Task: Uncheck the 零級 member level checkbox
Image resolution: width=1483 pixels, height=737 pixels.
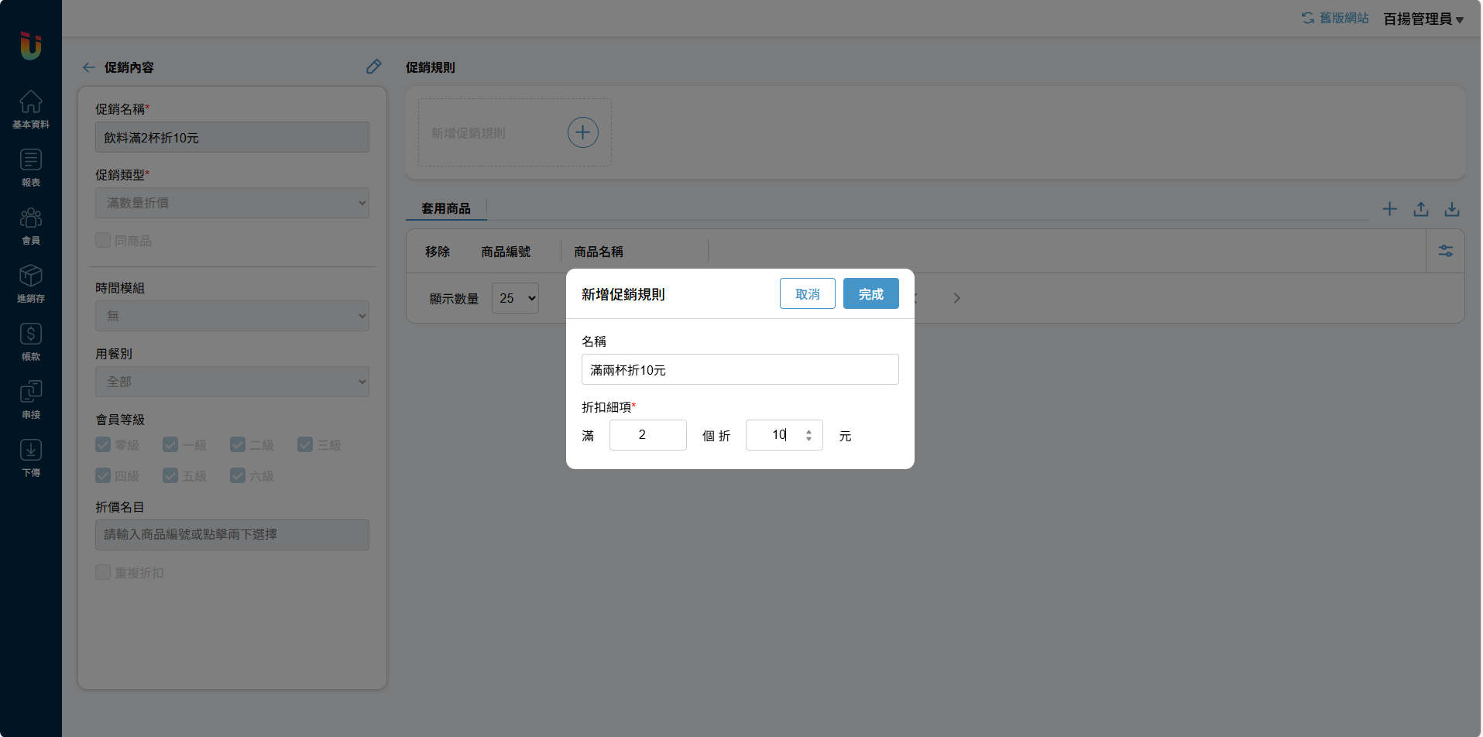Action: click(103, 444)
